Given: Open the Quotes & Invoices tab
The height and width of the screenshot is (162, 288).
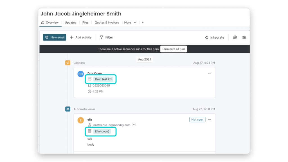Looking at the screenshot, I should coord(107,22).
